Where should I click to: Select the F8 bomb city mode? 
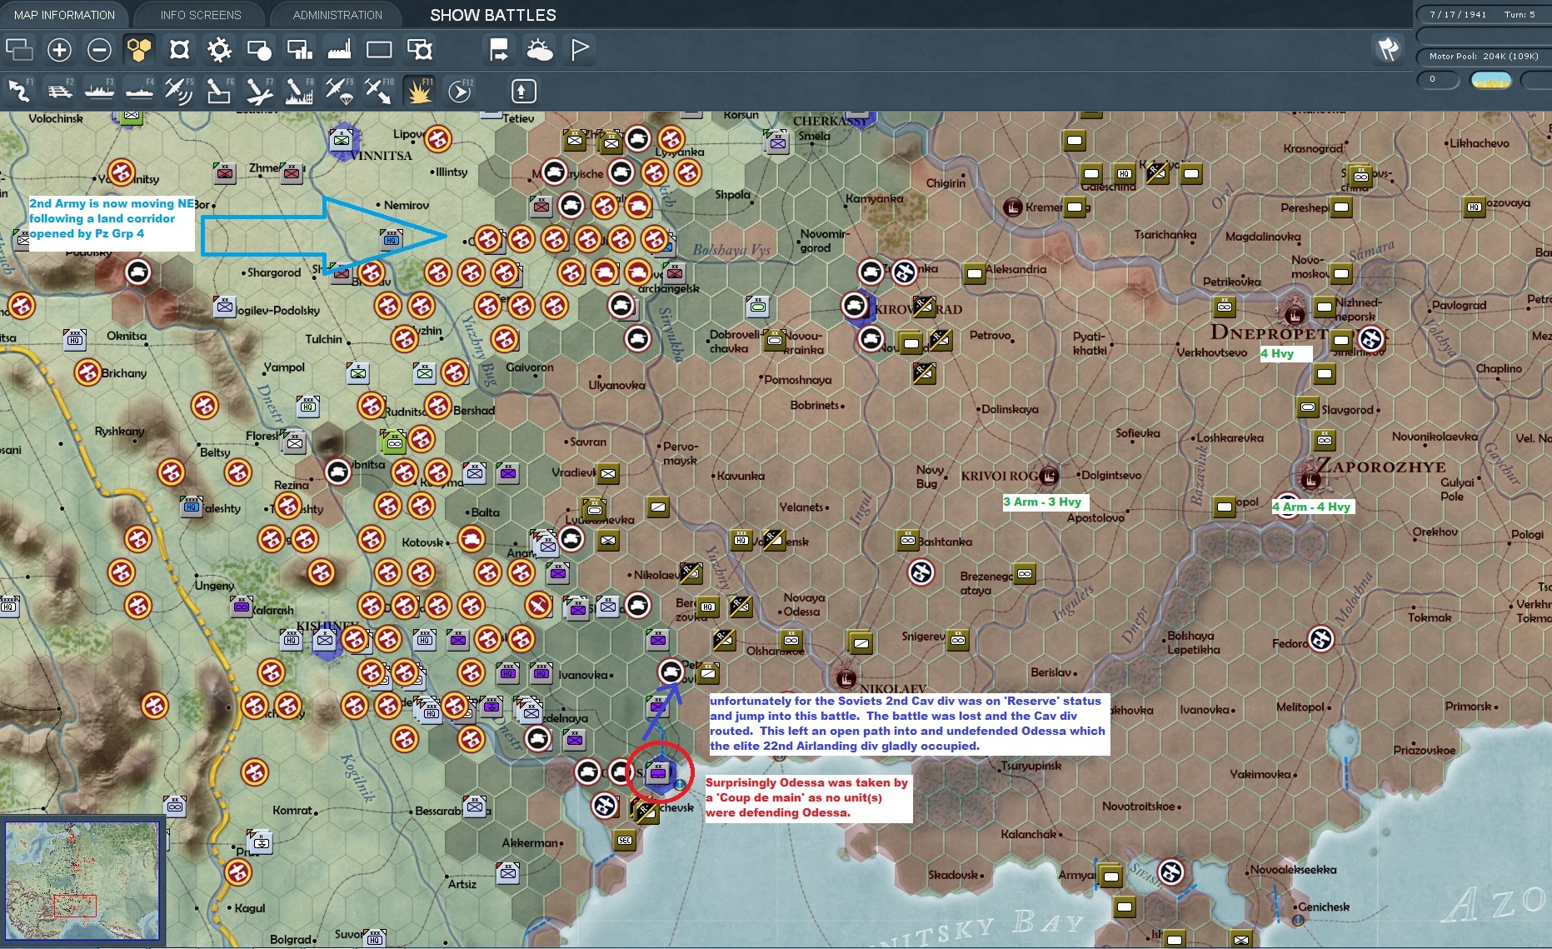(x=299, y=90)
